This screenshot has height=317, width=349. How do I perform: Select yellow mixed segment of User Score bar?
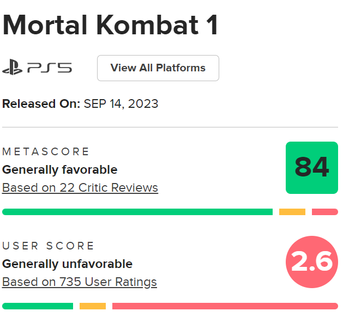pos(93,306)
